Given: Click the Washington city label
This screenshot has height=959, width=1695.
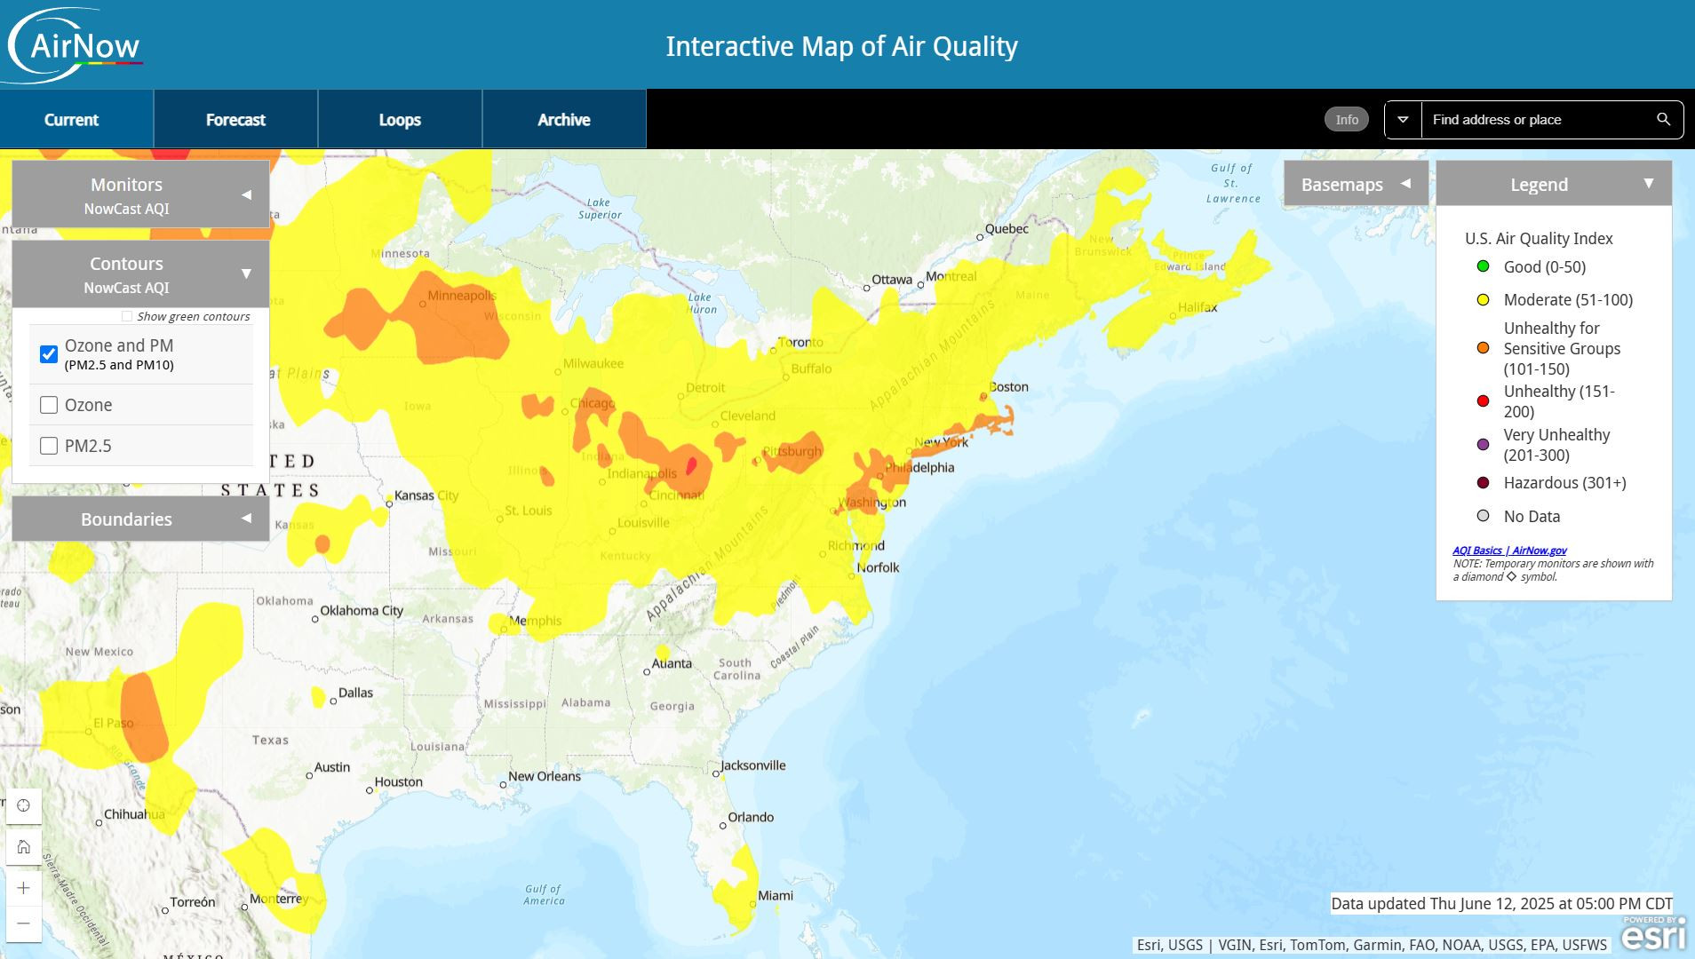Looking at the screenshot, I should pyautogui.click(x=872, y=503).
